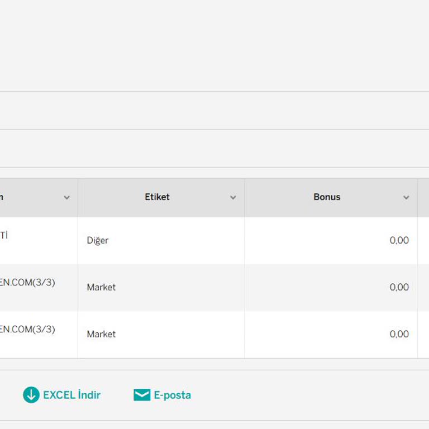Sort by the Bonus column header
Screen dimensions: 429x429
point(327,197)
